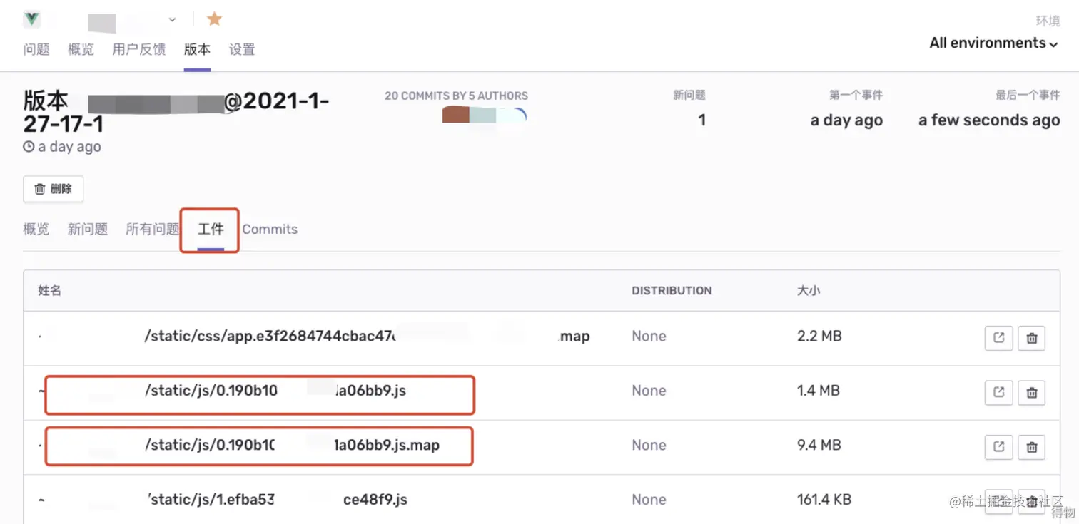Open the 新问题 sub-tab
This screenshot has height=524, width=1079.
(88, 229)
